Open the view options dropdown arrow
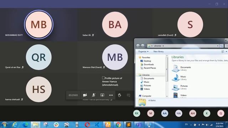Viewport: 228px width, 128px height. [x=226, y=52]
